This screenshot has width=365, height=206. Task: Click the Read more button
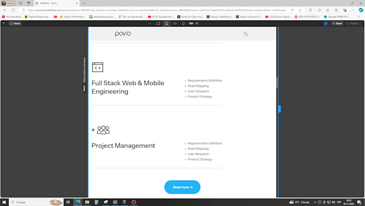tap(182, 187)
